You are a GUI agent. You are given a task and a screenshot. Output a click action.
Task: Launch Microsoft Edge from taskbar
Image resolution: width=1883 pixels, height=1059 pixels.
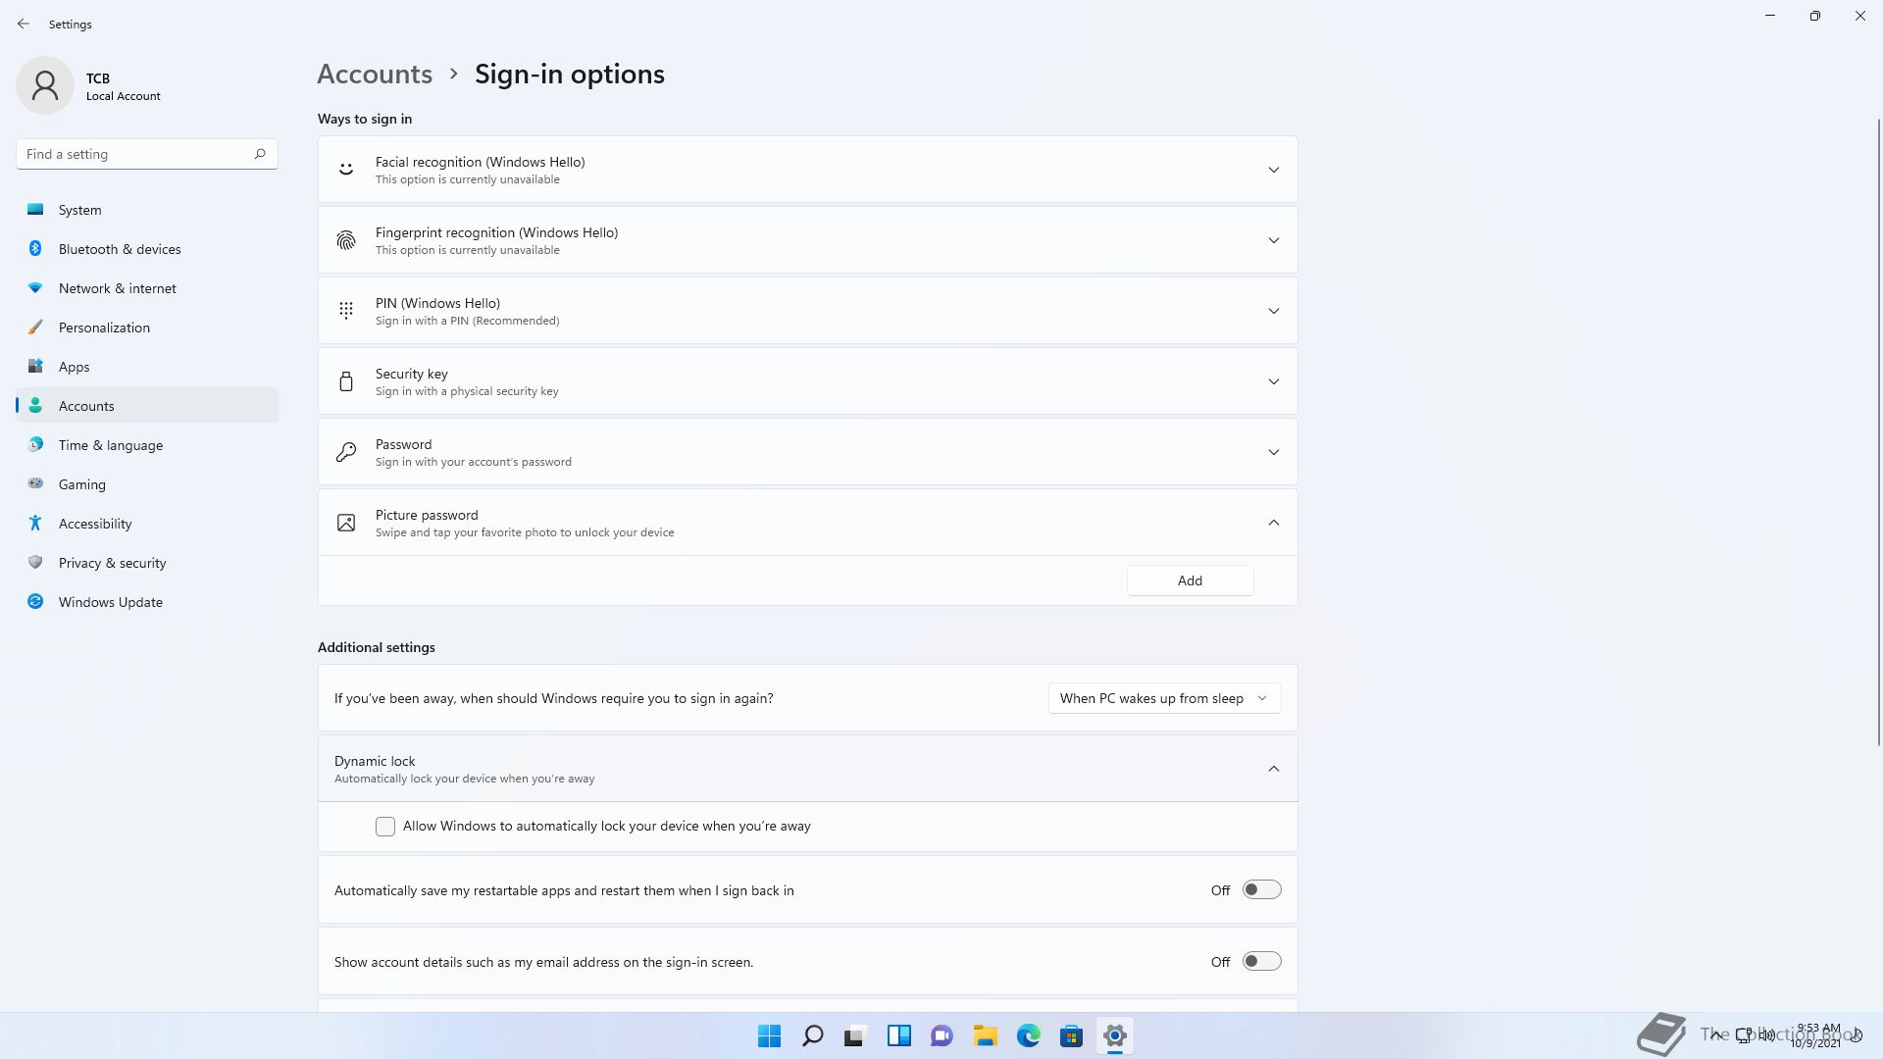tap(1028, 1035)
